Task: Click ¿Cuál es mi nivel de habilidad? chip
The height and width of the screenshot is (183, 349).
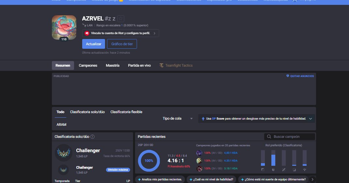Action: click(x=211, y=179)
